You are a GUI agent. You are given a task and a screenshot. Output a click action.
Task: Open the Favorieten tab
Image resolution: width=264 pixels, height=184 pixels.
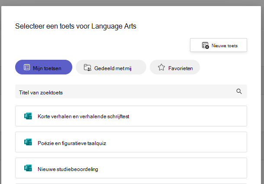(x=175, y=67)
